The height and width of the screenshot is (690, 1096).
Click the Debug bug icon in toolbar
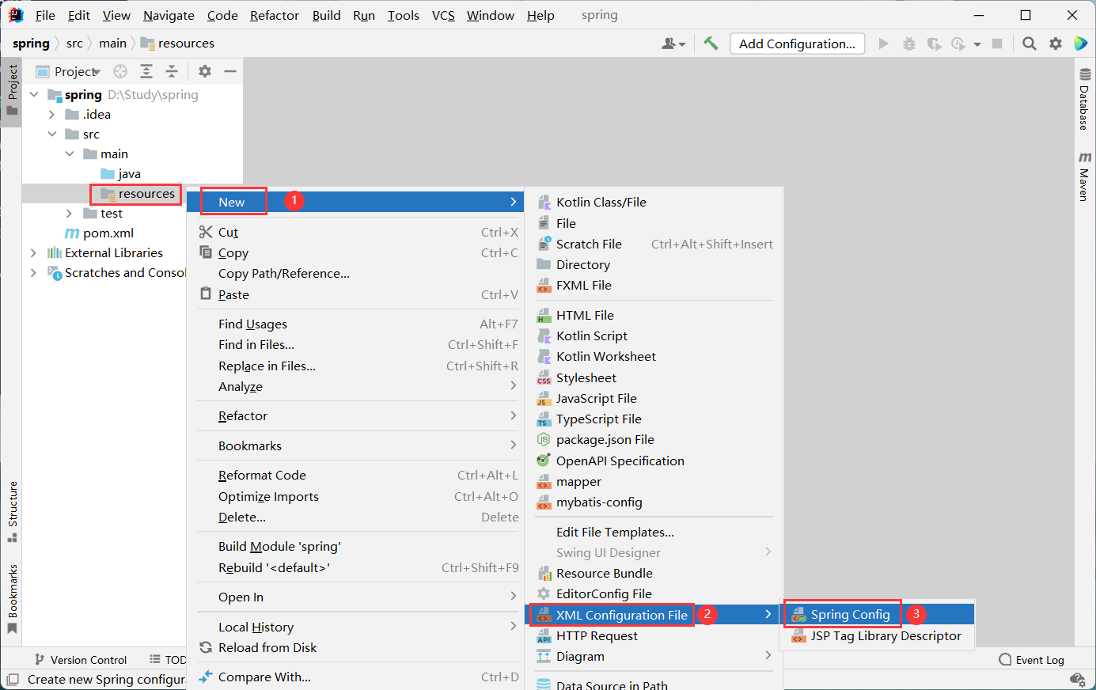[x=909, y=44]
